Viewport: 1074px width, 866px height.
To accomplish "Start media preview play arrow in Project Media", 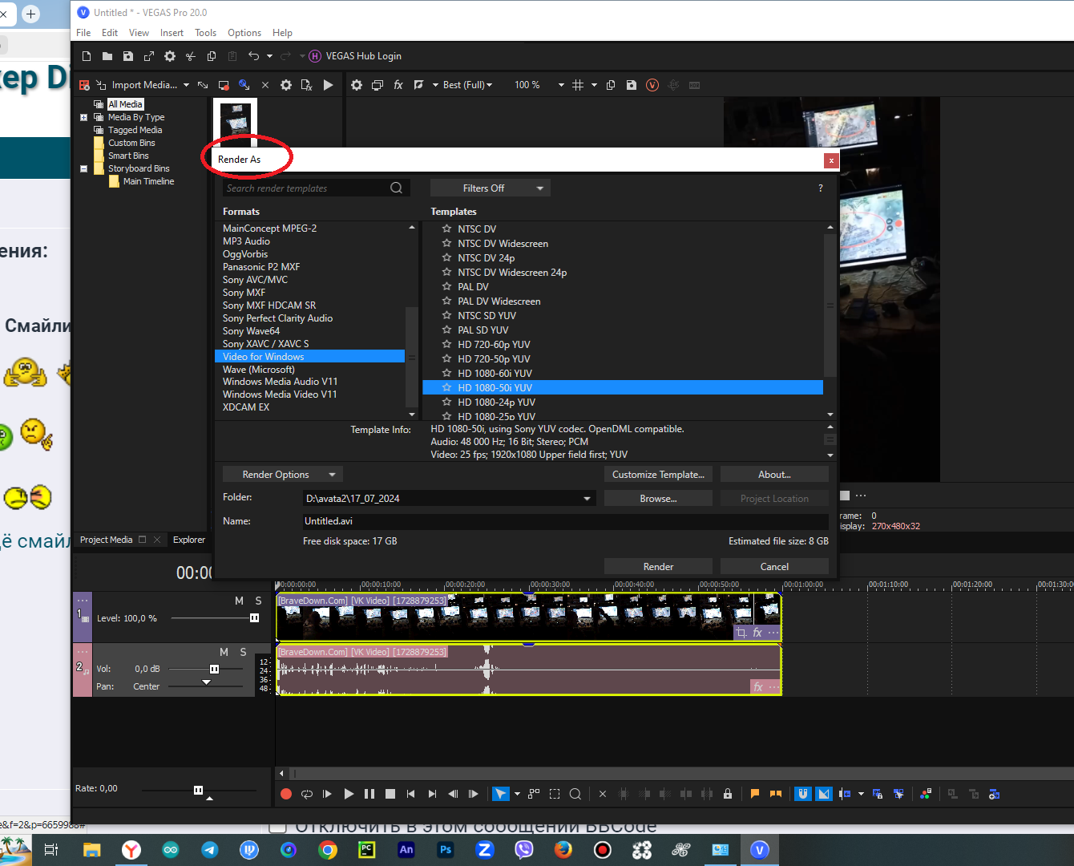I will 328,85.
